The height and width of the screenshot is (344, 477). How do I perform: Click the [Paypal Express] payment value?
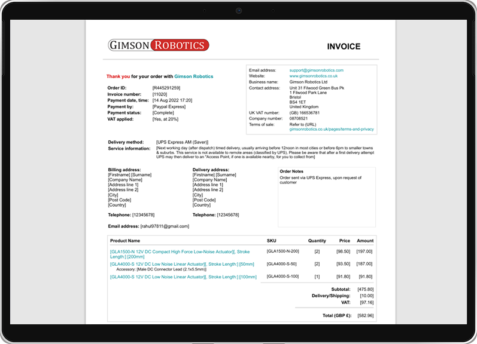tap(169, 106)
